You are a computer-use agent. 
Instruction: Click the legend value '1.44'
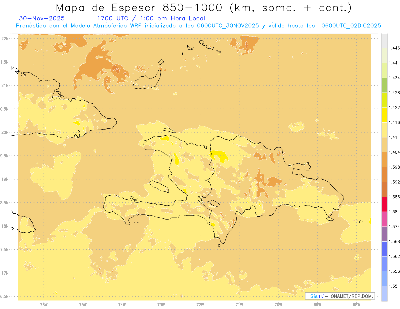tap(393, 63)
